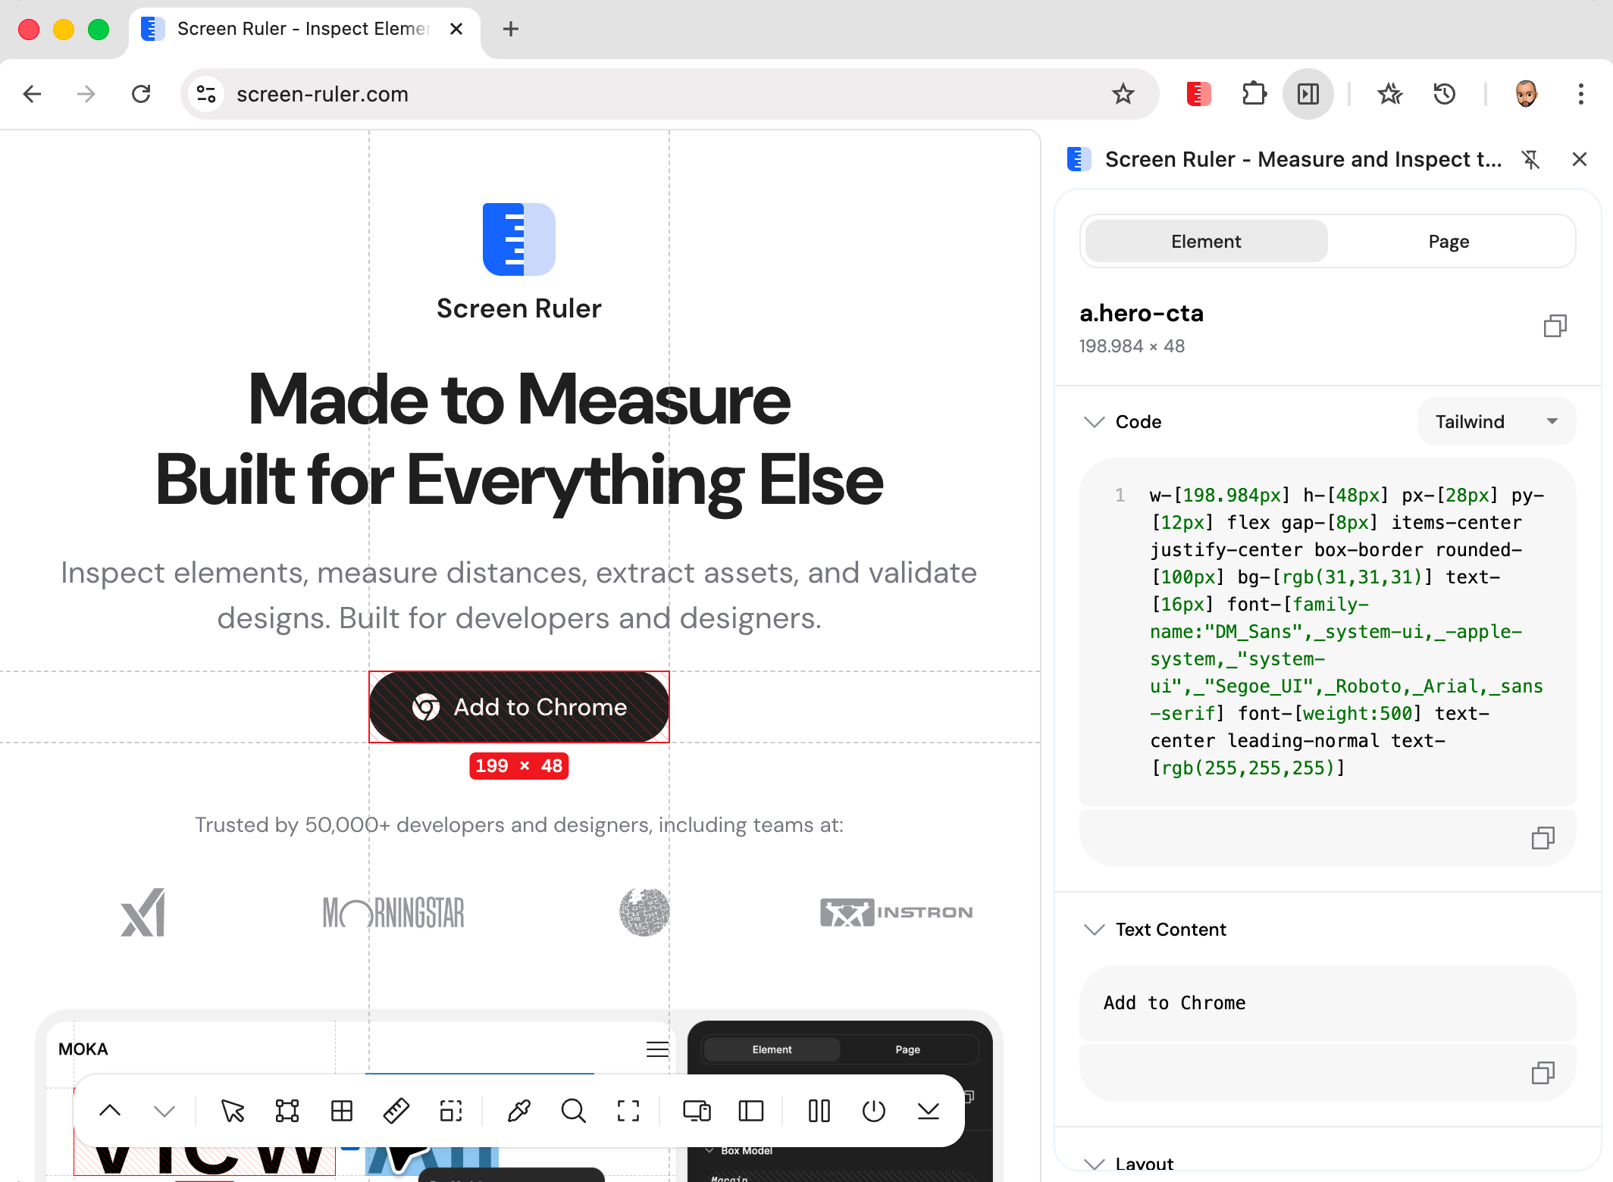Screen dimensions: 1613x1182
Task: Pick the eyedropper color tool
Action: pos(519,1111)
